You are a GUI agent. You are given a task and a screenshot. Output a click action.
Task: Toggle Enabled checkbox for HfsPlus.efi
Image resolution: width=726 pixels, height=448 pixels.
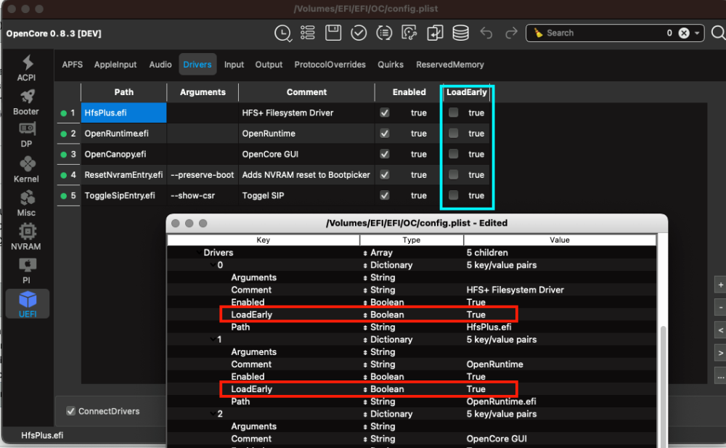coord(384,113)
